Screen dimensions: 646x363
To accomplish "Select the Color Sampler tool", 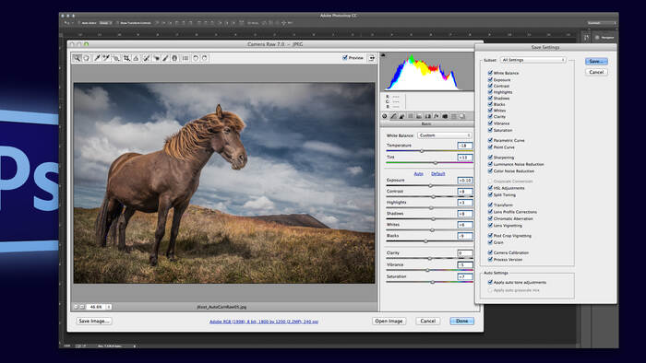I will coord(106,58).
